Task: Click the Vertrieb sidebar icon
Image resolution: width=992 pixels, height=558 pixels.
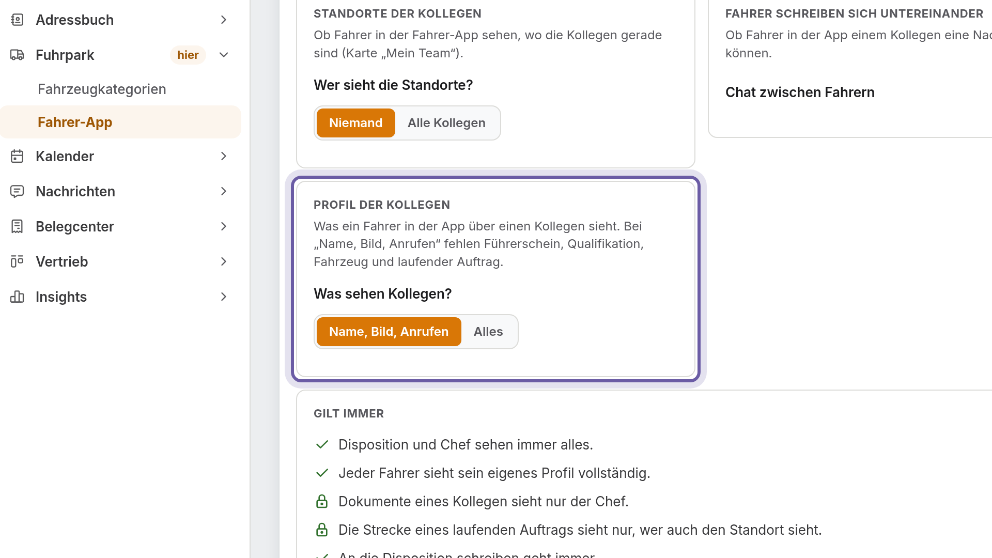Action: coord(17,261)
